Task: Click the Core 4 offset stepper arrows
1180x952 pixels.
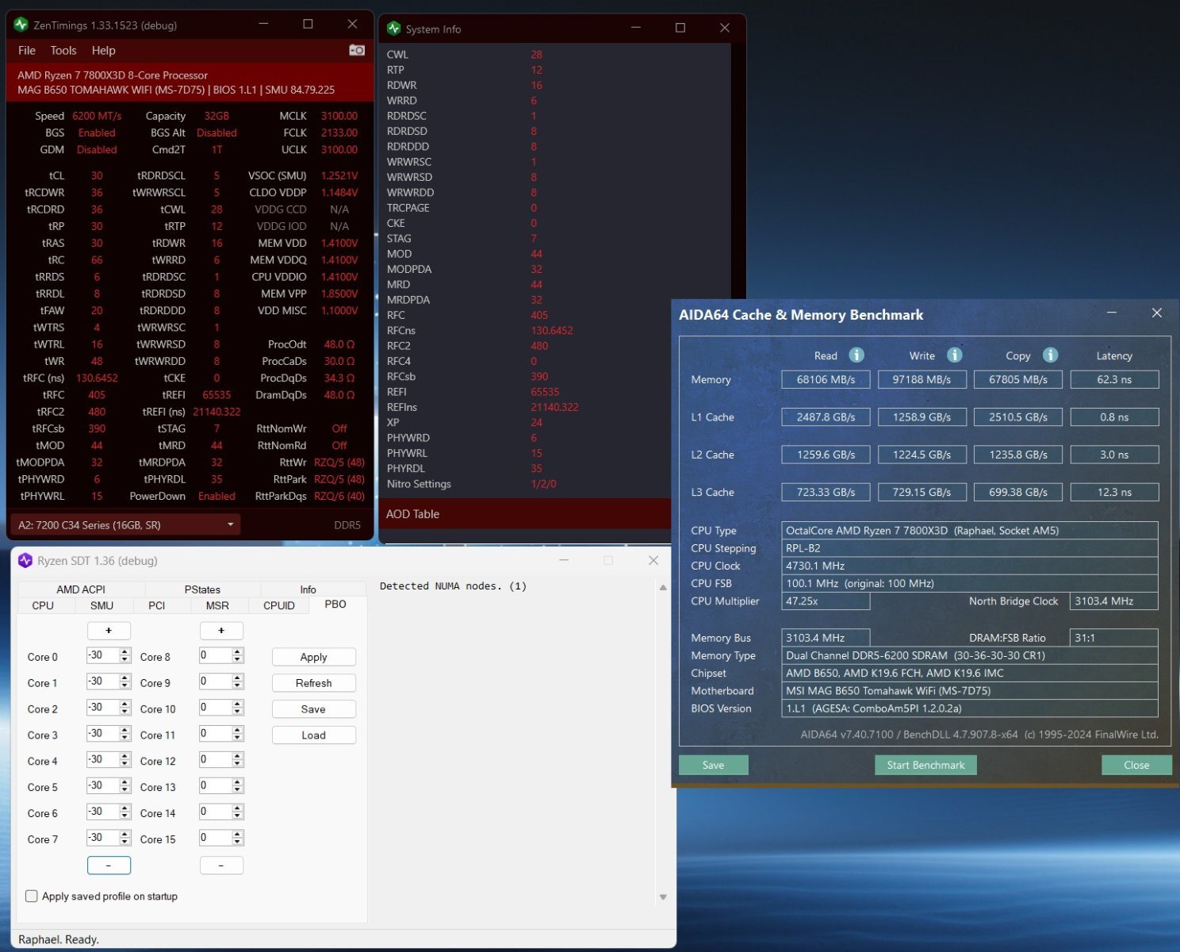Action: pos(125,760)
